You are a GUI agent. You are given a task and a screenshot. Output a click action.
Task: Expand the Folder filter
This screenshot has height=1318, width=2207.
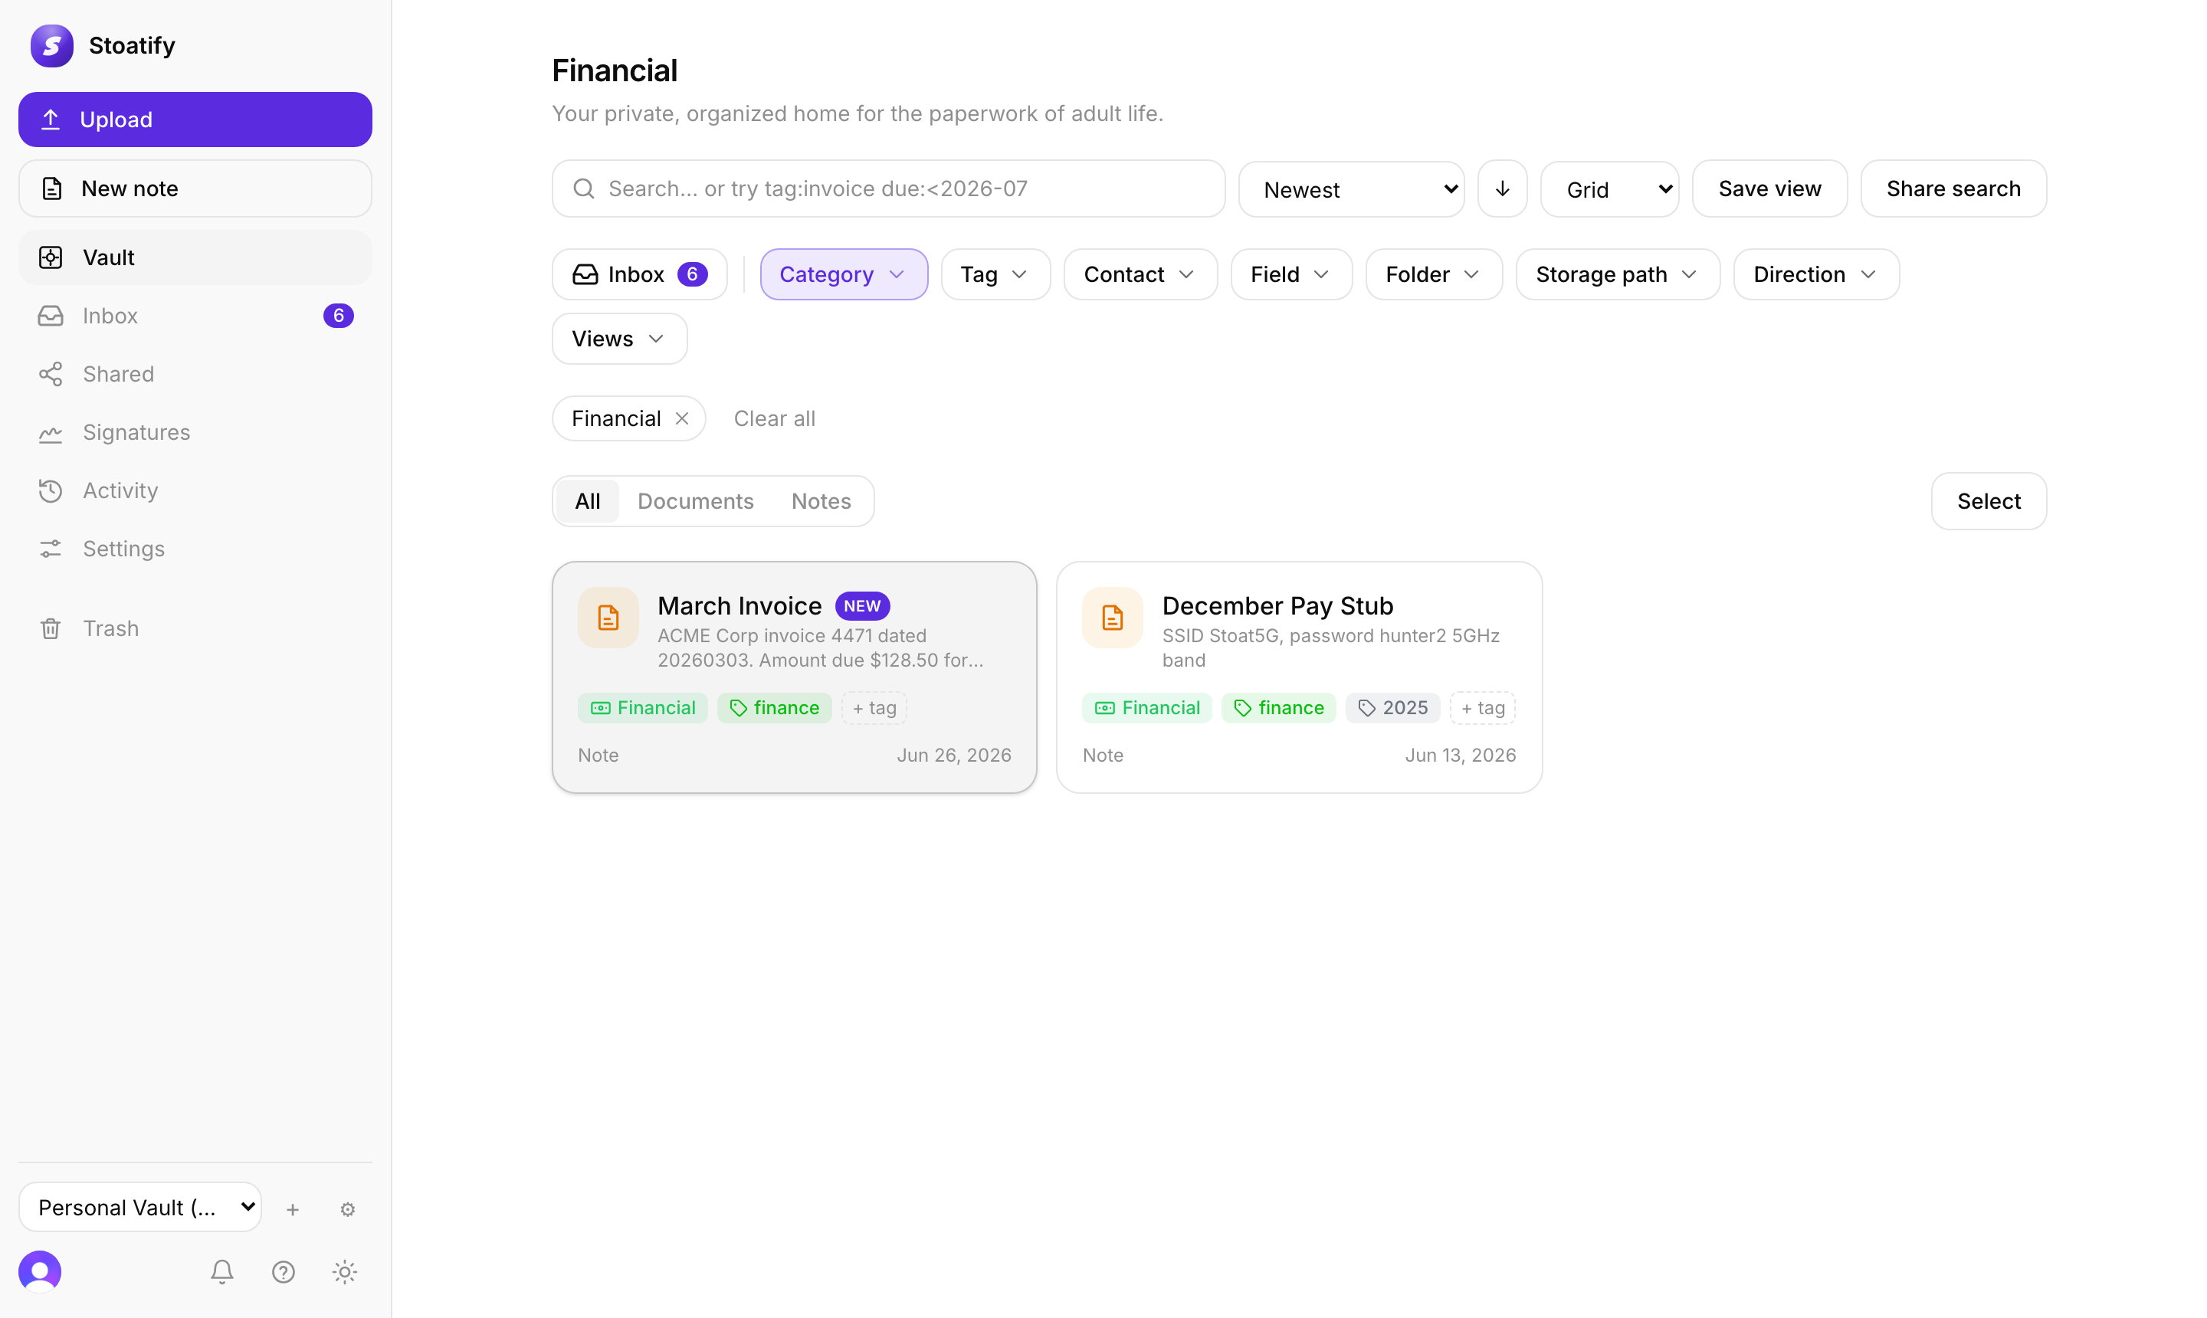pyautogui.click(x=1434, y=274)
